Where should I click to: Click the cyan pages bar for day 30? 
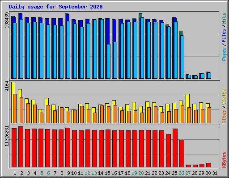[x=209, y=76]
